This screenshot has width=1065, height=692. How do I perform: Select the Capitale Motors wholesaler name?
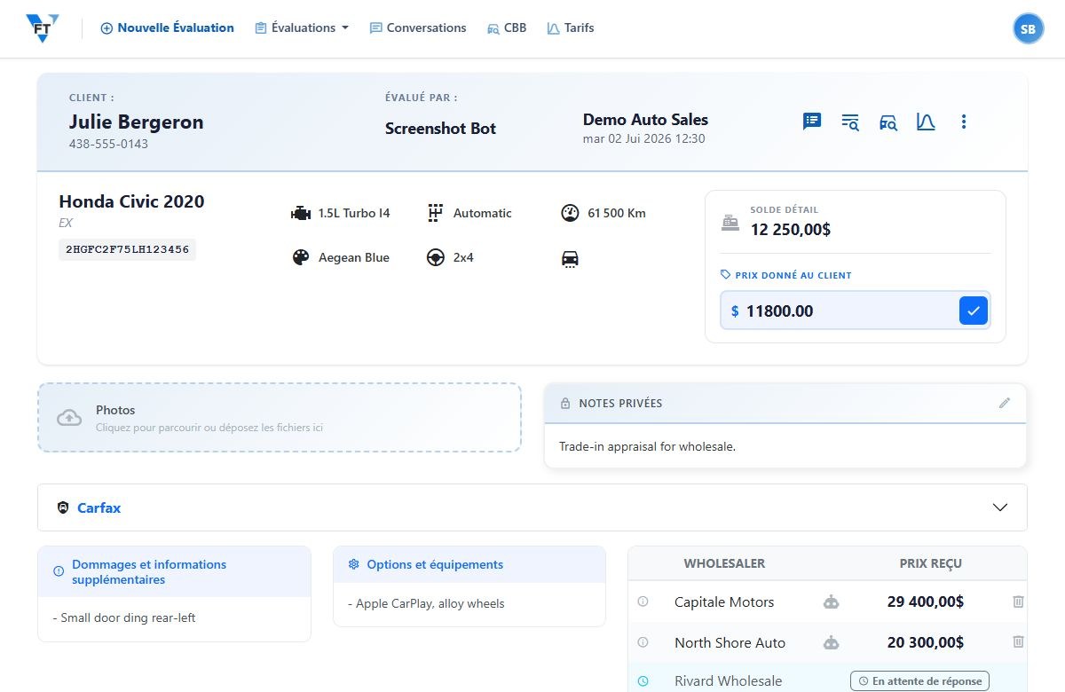pos(724,602)
